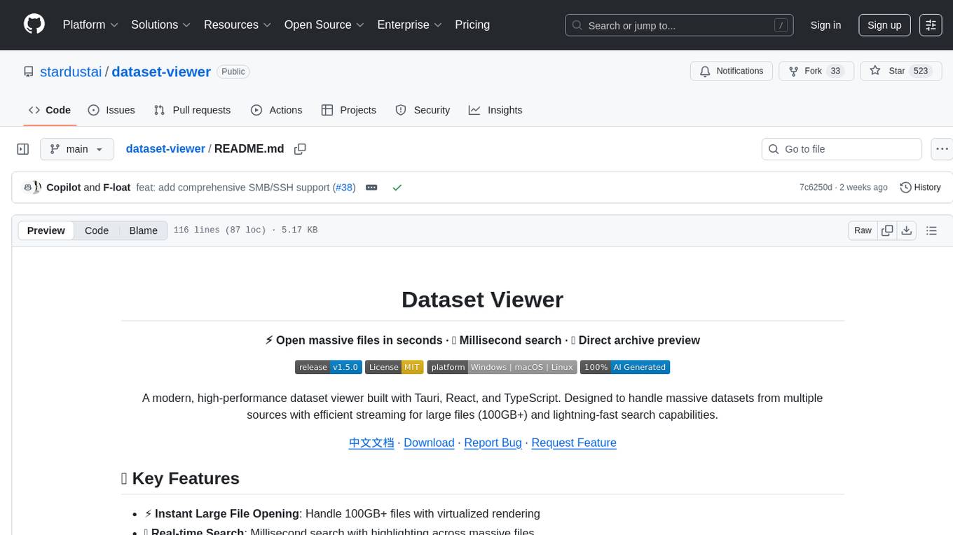
Task: Open F-loat author profile
Action: pyautogui.click(x=117, y=188)
